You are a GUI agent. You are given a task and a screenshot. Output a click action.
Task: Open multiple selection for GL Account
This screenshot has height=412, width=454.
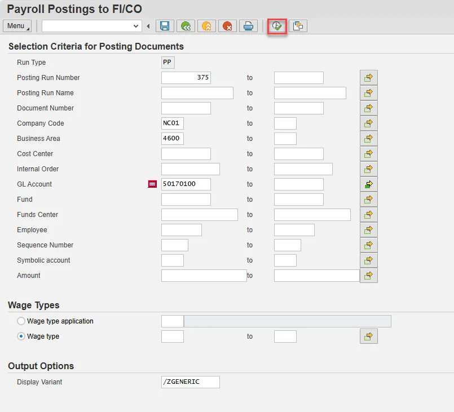(x=369, y=184)
